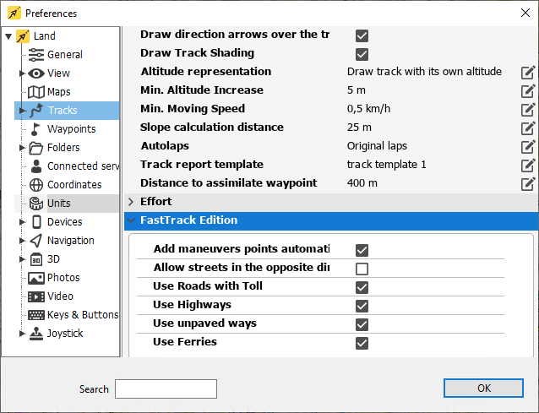Click the Devices phone icon
This screenshot has height=413, width=539.
[x=36, y=222]
